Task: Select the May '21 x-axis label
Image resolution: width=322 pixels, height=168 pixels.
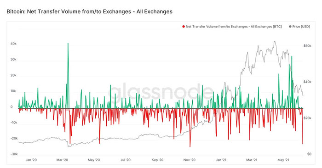Action: [x=283, y=160]
